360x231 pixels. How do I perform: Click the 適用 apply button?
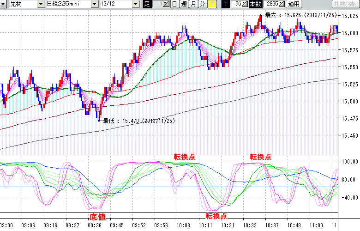click(294, 4)
